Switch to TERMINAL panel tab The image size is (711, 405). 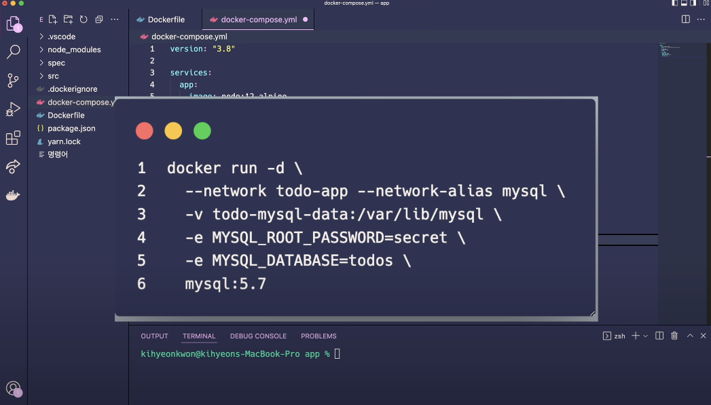click(199, 336)
